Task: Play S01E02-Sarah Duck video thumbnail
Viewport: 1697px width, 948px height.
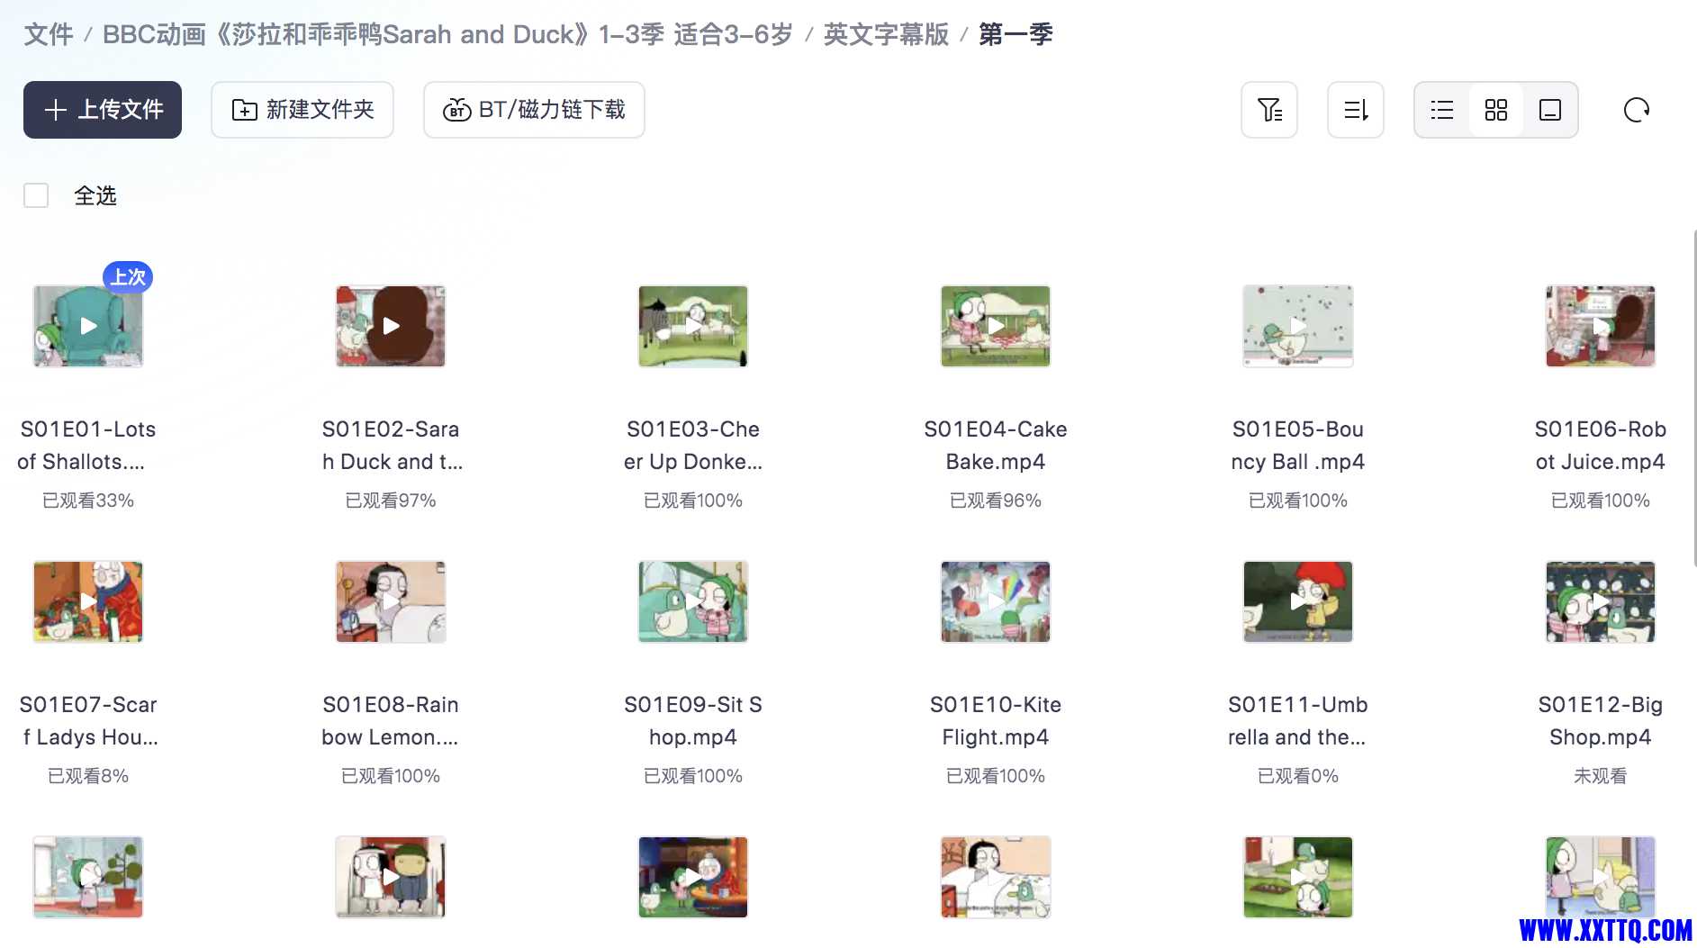Action: coord(391,326)
